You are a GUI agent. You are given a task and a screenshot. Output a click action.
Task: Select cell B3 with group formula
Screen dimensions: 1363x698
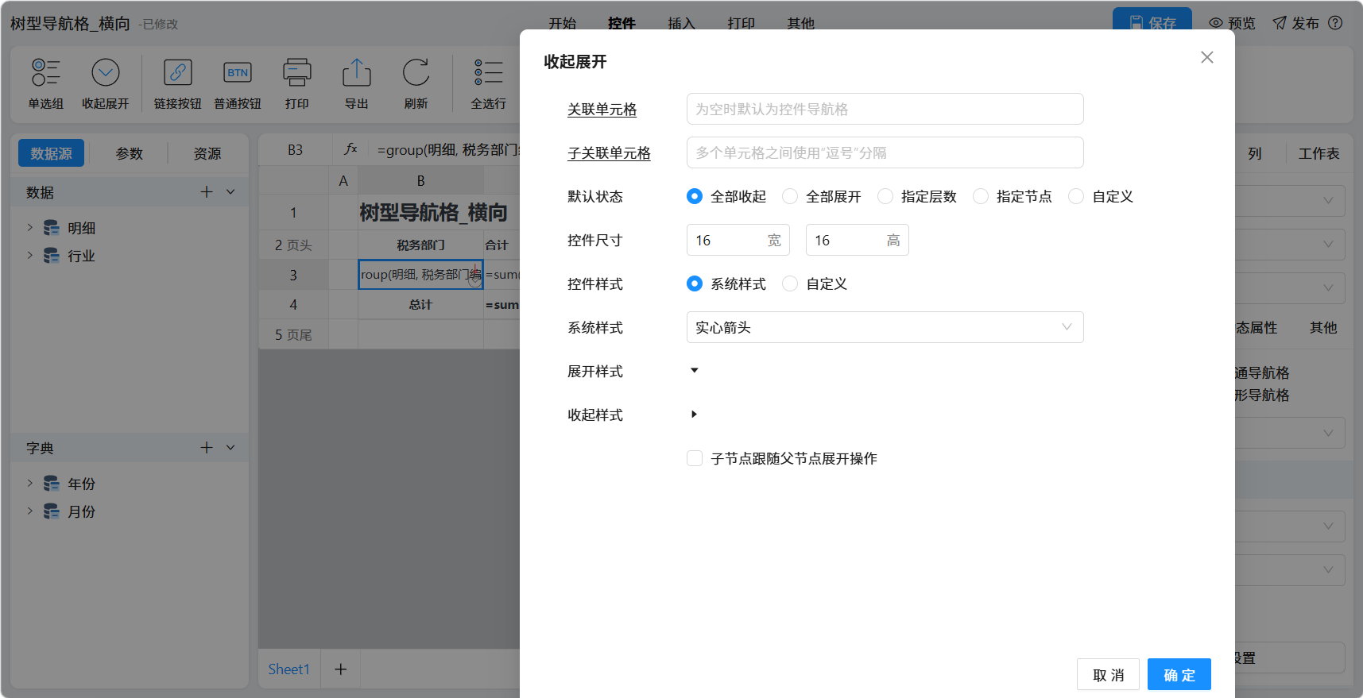(420, 274)
